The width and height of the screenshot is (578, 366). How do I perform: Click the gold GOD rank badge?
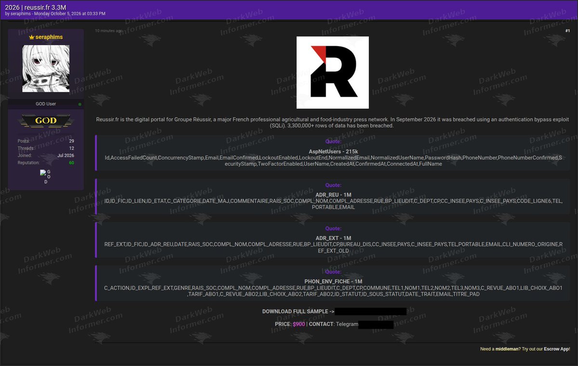click(46, 121)
